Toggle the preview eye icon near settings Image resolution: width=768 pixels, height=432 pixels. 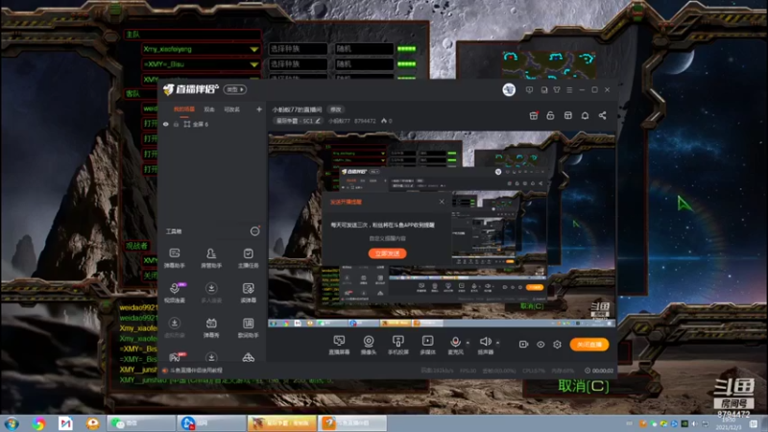pyautogui.click(x=540, y=345)
